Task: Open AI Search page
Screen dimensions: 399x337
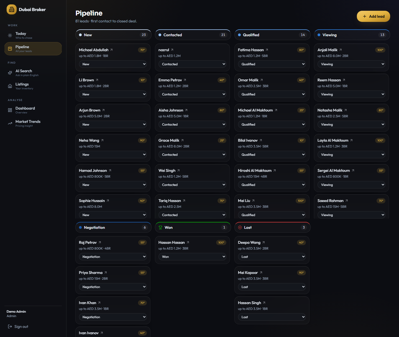Action: point(33,73)
